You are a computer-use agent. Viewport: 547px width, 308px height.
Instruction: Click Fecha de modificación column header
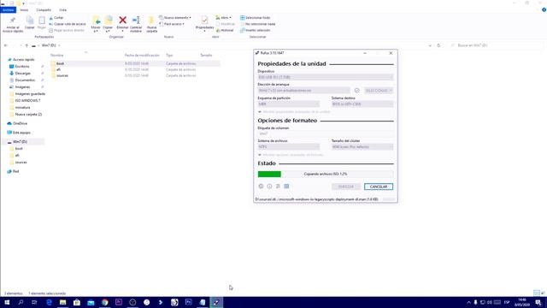click(x=142, y=55)
